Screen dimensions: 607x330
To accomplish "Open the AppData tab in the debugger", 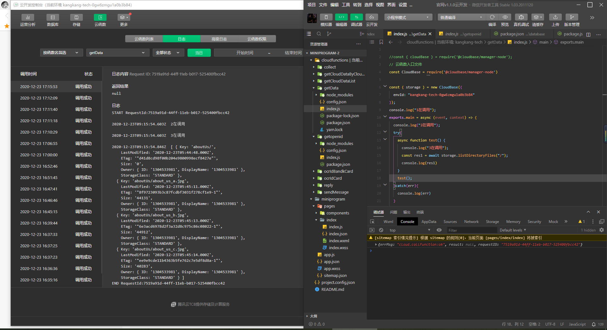I will [429, 222].
